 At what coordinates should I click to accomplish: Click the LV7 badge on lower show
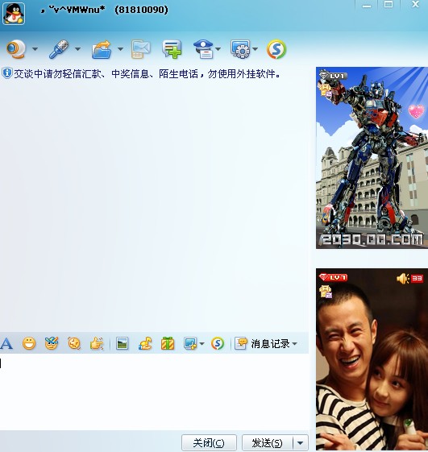click(334, 278)
